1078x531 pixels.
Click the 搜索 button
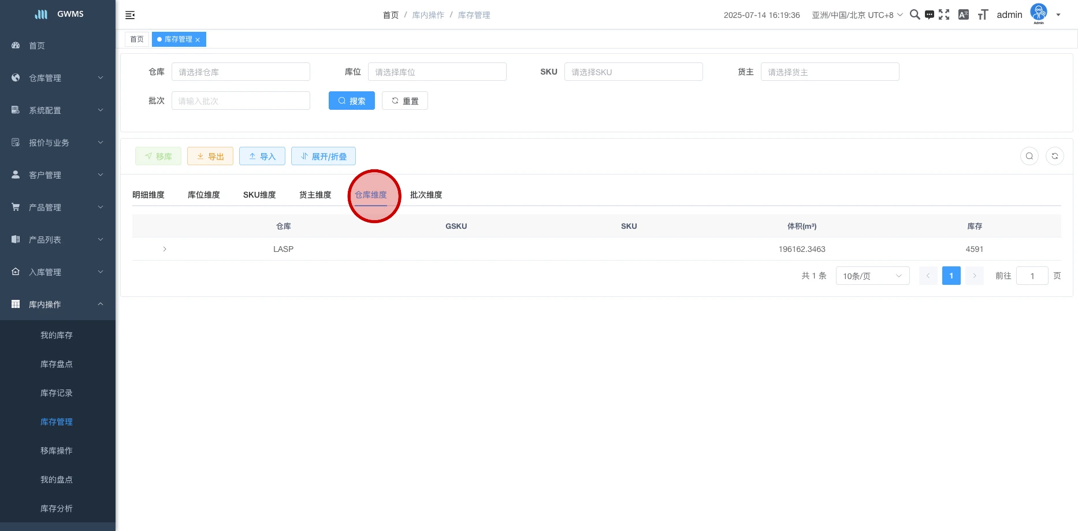point(351,101)
